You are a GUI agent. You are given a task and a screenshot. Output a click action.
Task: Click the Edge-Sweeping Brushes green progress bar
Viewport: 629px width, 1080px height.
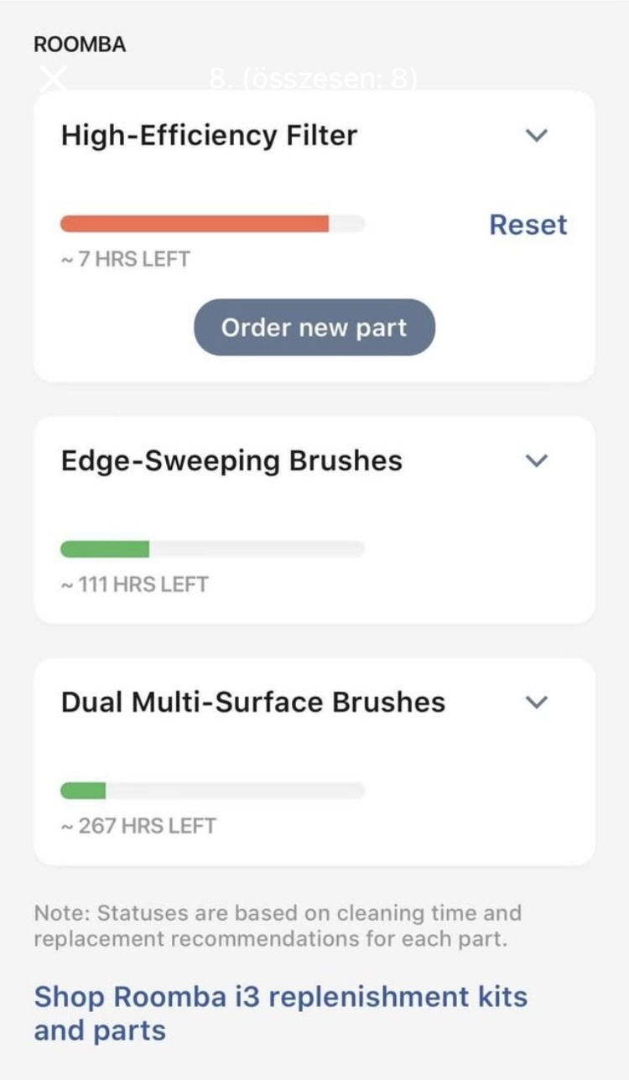click(105, 549)
